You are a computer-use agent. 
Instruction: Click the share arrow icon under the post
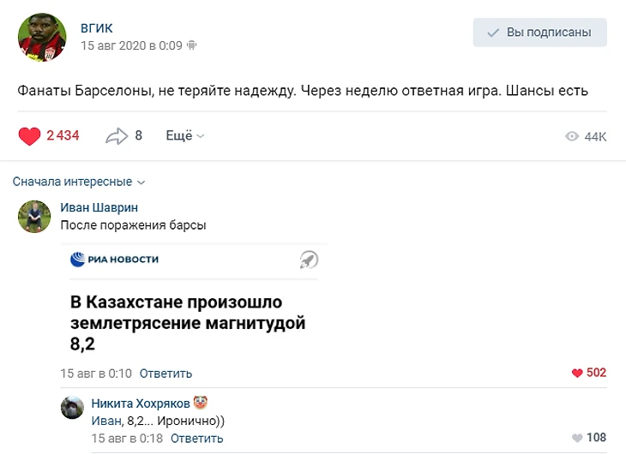pos(116,136)
